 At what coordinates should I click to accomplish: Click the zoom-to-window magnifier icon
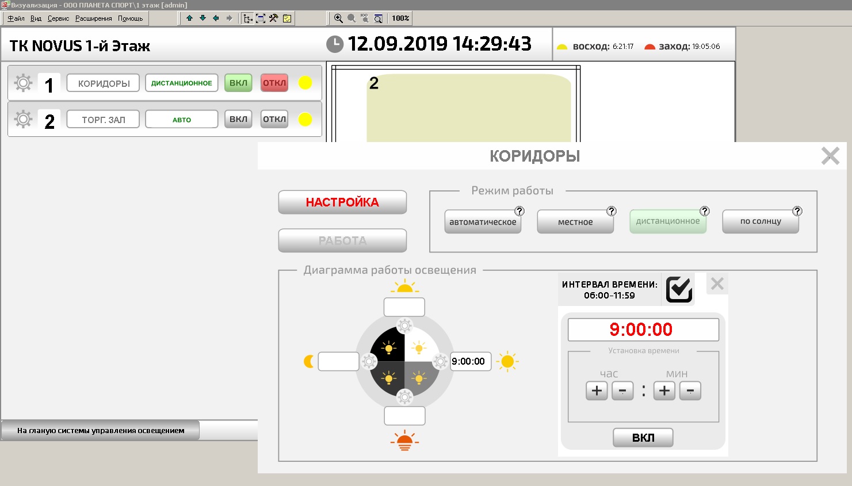point(378,18)
